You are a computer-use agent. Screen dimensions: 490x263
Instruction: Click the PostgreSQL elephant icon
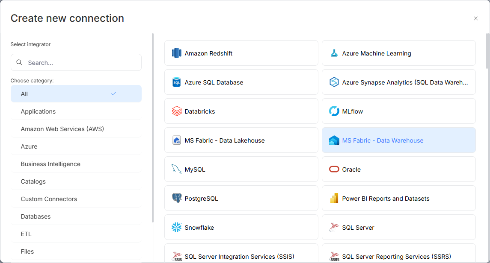pos(176,199)
